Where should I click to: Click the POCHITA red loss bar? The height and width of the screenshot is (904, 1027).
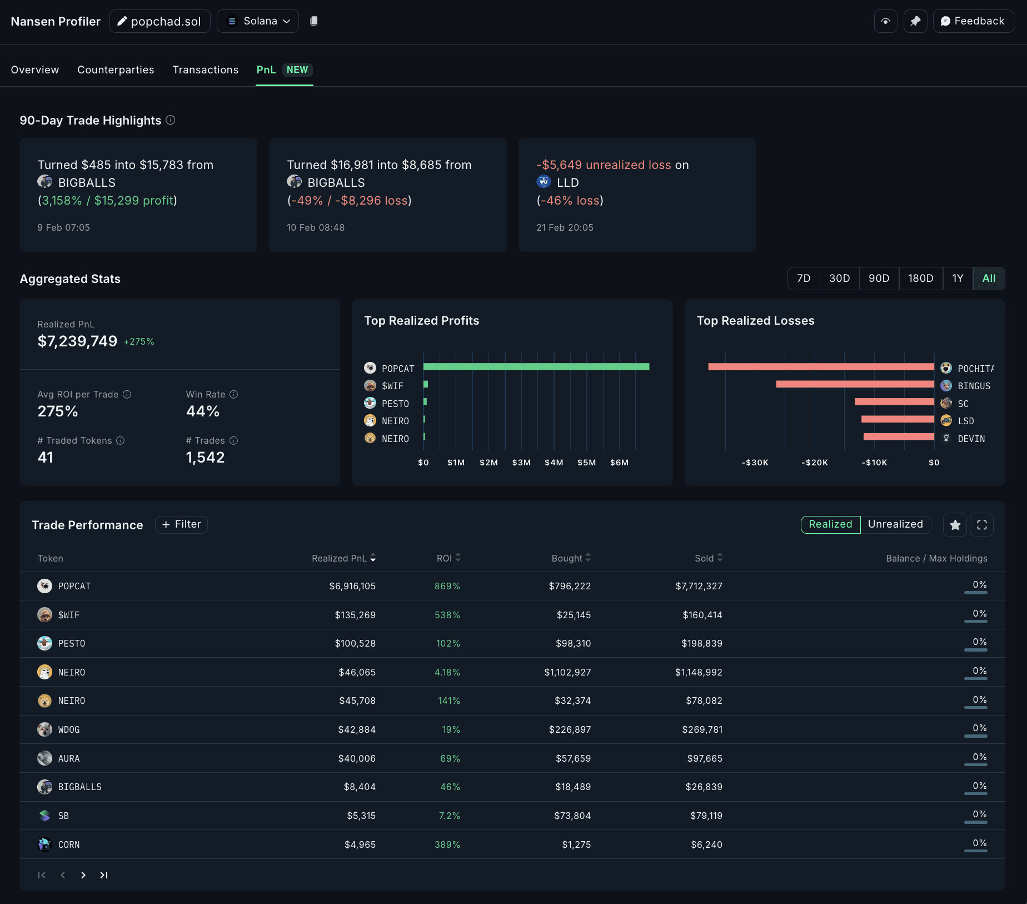click(x=821, y=367)
